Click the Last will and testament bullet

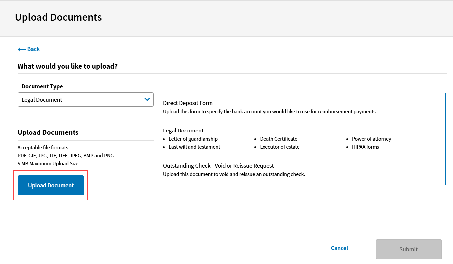tap(194, 147)
